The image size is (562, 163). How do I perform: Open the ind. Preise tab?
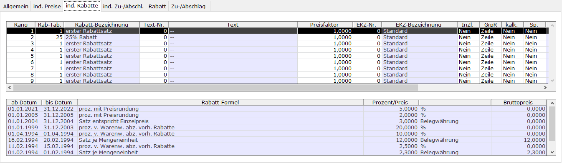(47, 6)
